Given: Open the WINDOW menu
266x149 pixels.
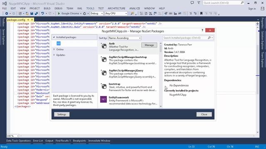Looking at the screenshot, I should pos(150,8).
